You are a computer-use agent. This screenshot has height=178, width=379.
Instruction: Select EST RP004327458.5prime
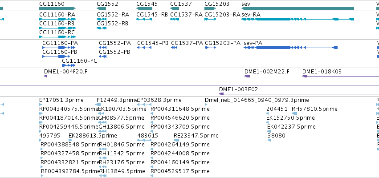41,158
